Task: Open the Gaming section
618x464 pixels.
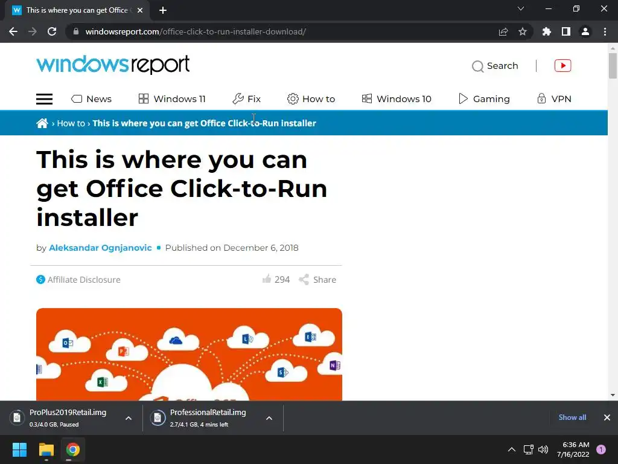Action: point(484,99)
